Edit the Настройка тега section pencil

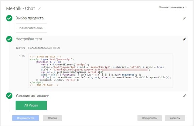(x=185, y=39)
